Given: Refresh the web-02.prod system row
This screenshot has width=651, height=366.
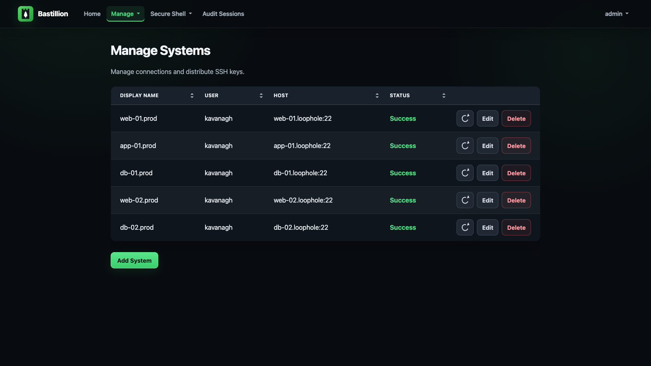Looking at the screenshot, I should point(465,200).
